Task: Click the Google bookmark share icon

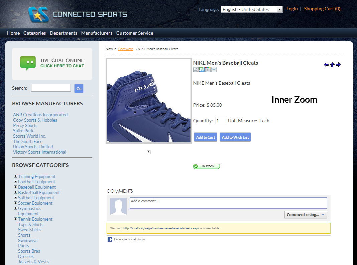Action: point(208,69)
